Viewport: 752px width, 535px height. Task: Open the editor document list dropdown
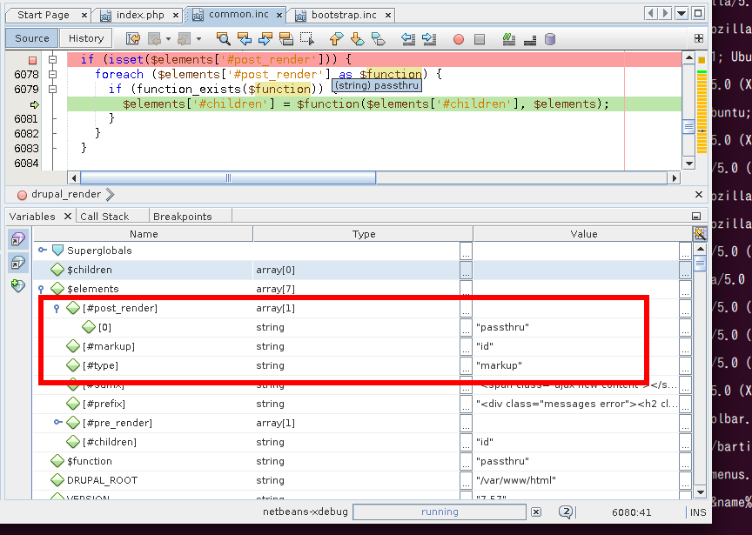click(x=681, y=13)
